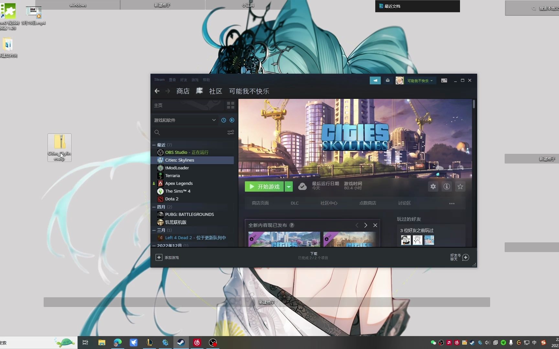This screenshot has height=349, width=559.
Task: Click first new DLC thumbnail
Action: (x=284, y=239)
